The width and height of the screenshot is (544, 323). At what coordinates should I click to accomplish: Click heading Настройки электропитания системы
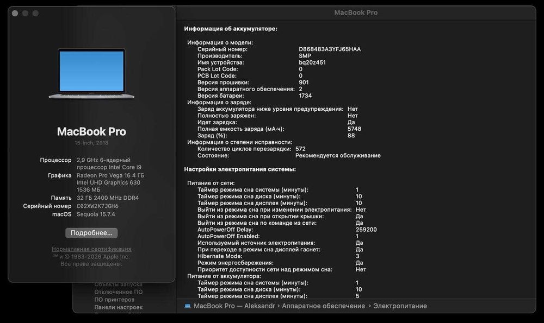240,169
